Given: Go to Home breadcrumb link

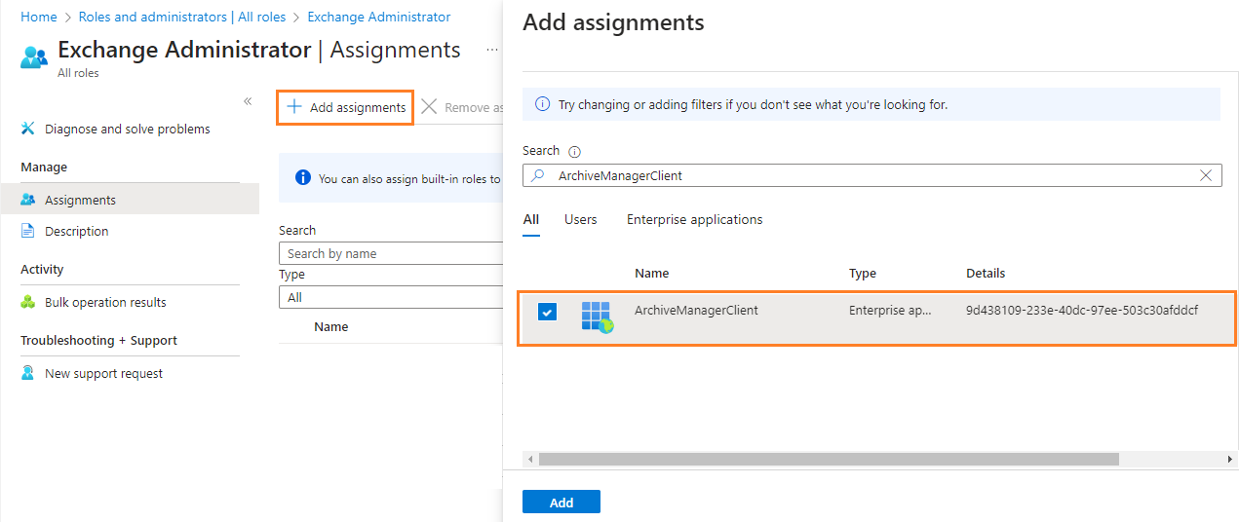Looking at the screenshot, I should pos(39,17).
